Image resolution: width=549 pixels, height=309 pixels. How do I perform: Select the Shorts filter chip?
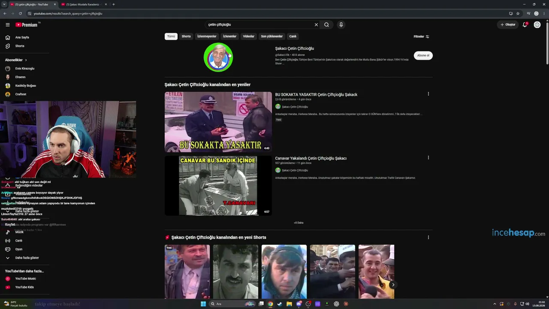pos(186,36)
